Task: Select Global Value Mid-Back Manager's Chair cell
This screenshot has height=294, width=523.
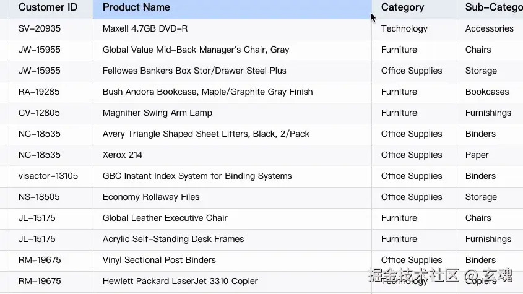Action: point(232,50)
